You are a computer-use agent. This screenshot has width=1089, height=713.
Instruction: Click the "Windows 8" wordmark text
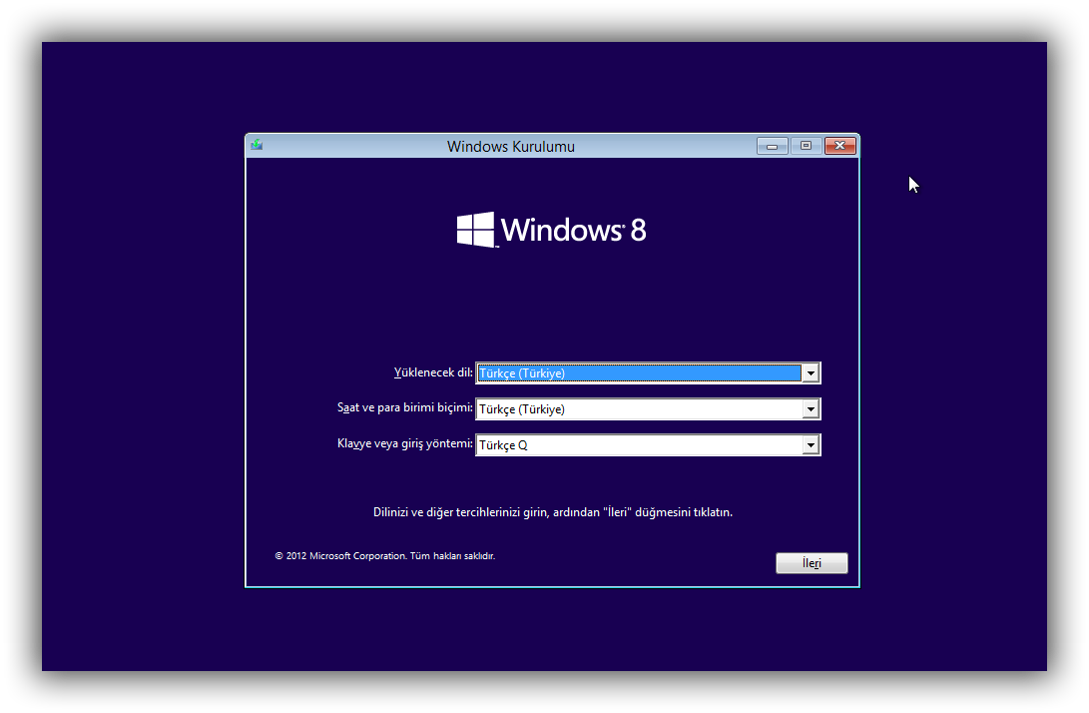[x=573, y=231]
